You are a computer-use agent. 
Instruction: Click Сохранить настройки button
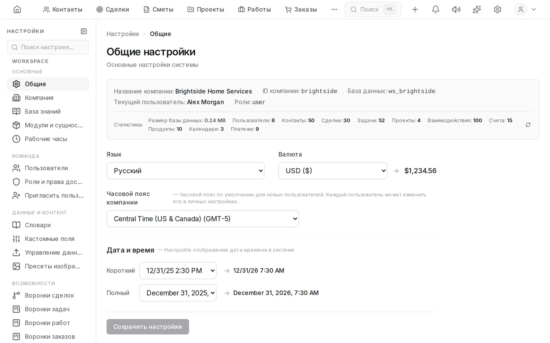point(148,327)
